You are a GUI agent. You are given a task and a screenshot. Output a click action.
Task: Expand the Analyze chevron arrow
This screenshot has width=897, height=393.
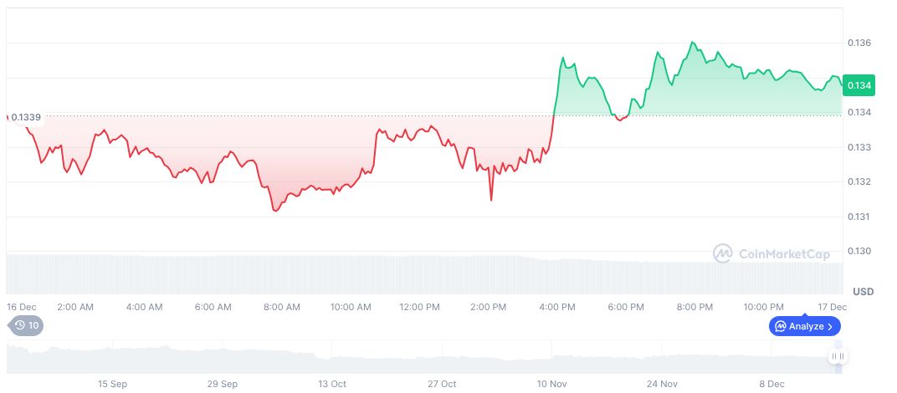point(830,326)
